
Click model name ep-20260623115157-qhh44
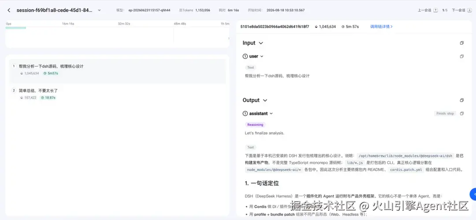click(149, 10)
